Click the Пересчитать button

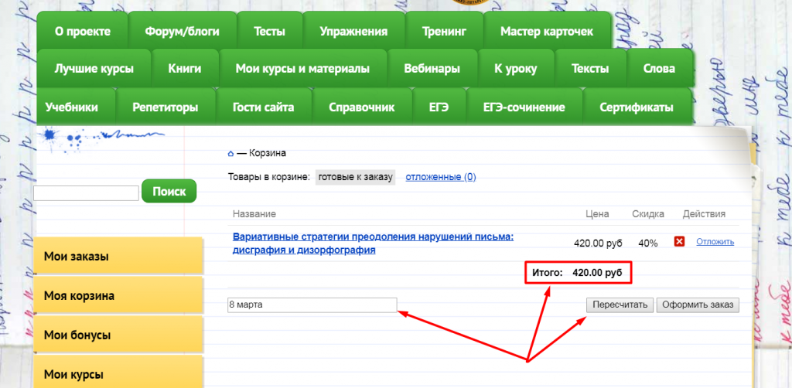pos(620,305)
